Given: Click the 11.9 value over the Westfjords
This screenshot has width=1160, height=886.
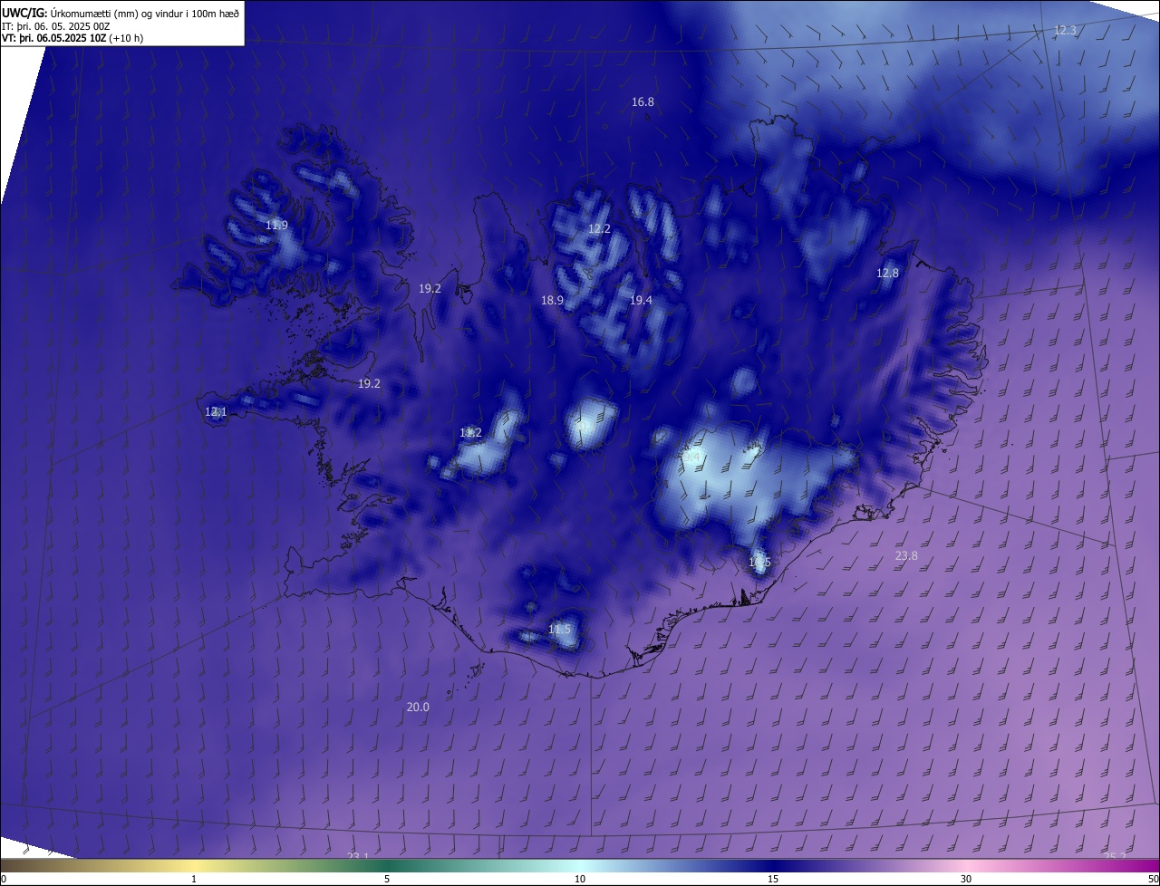Looking at the screenshot, I should pos(276,226).
